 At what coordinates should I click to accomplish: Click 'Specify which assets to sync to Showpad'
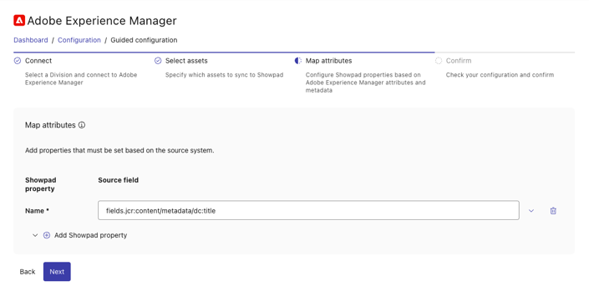[224, 75]
